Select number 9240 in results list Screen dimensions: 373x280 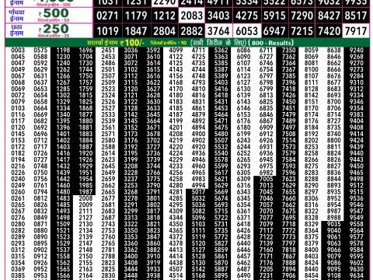[357, 50]
